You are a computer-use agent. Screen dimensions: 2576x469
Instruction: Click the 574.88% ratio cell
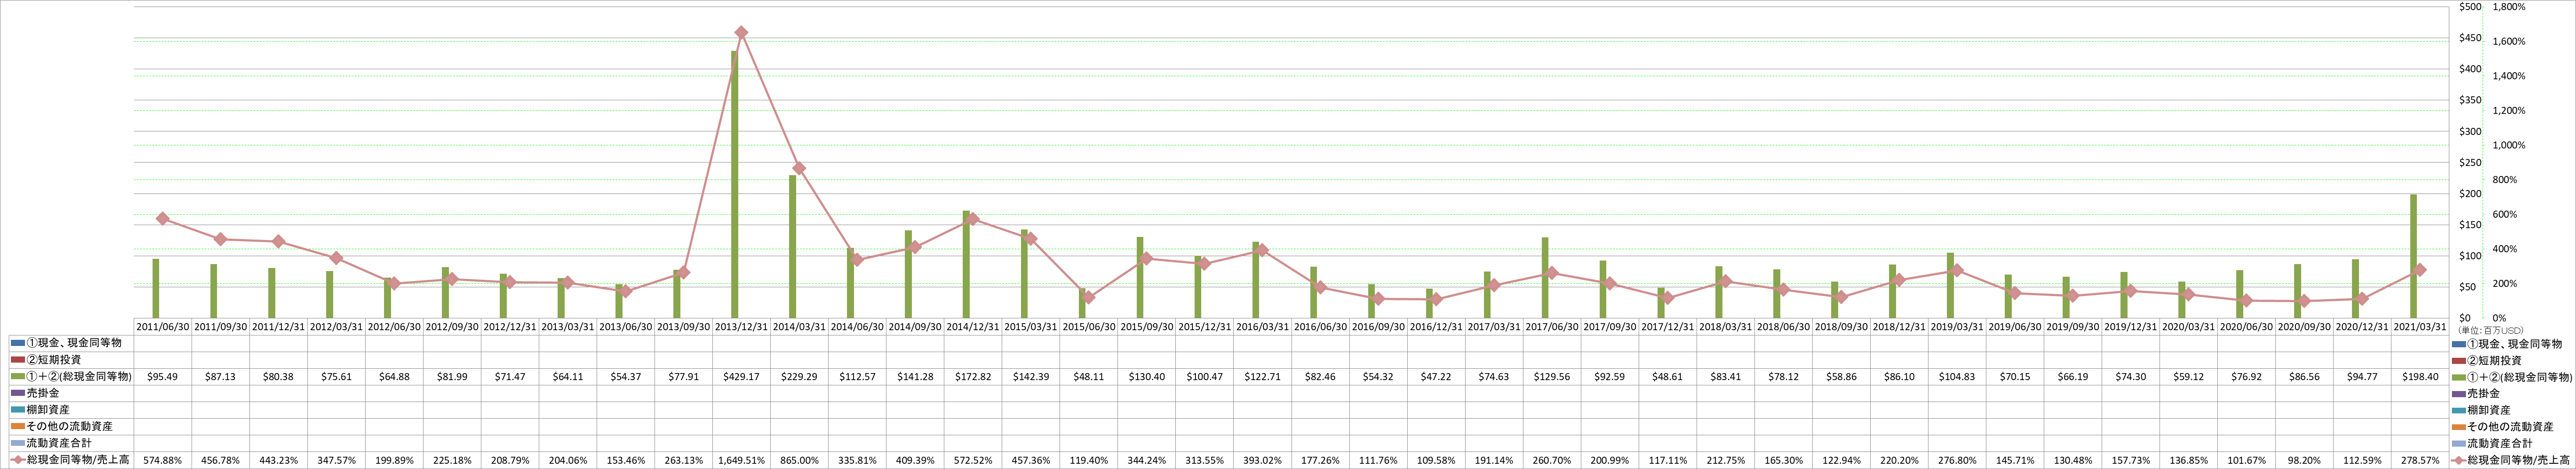(x=163, y=460)
